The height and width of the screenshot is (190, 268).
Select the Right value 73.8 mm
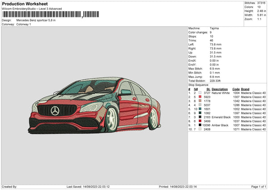pos(216,48)
